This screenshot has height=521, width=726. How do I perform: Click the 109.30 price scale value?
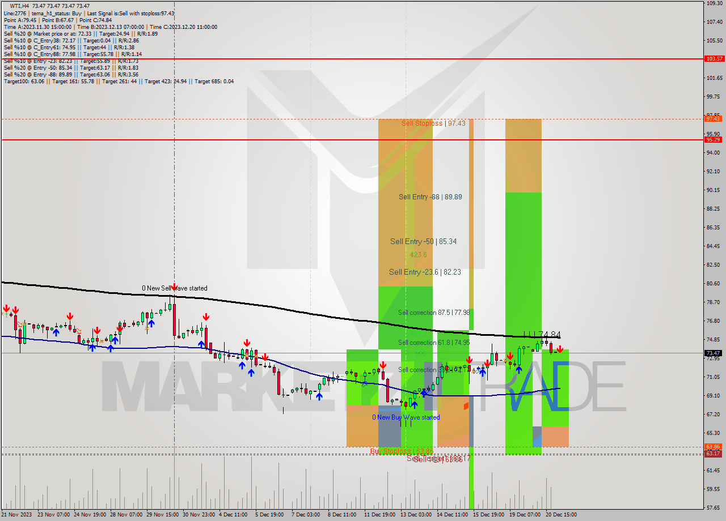pyautogui.click(x=714, y=3)
